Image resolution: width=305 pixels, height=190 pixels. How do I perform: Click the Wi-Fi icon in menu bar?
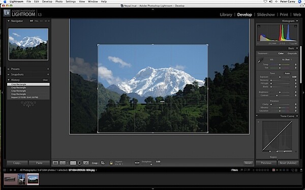(x=265, y=2)
